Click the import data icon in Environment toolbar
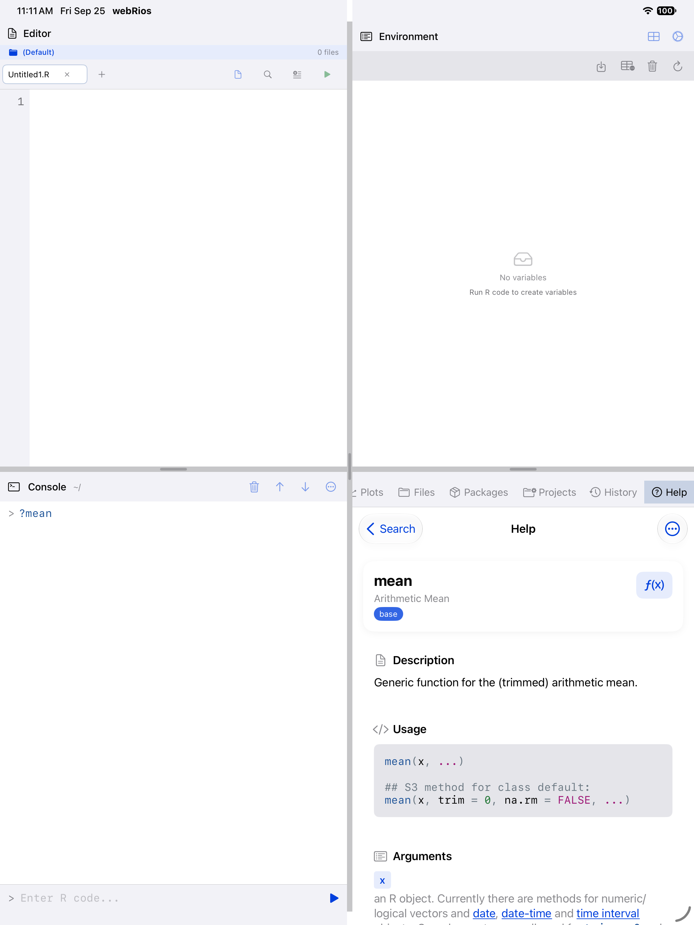The image size is (694, 925). 601,66
